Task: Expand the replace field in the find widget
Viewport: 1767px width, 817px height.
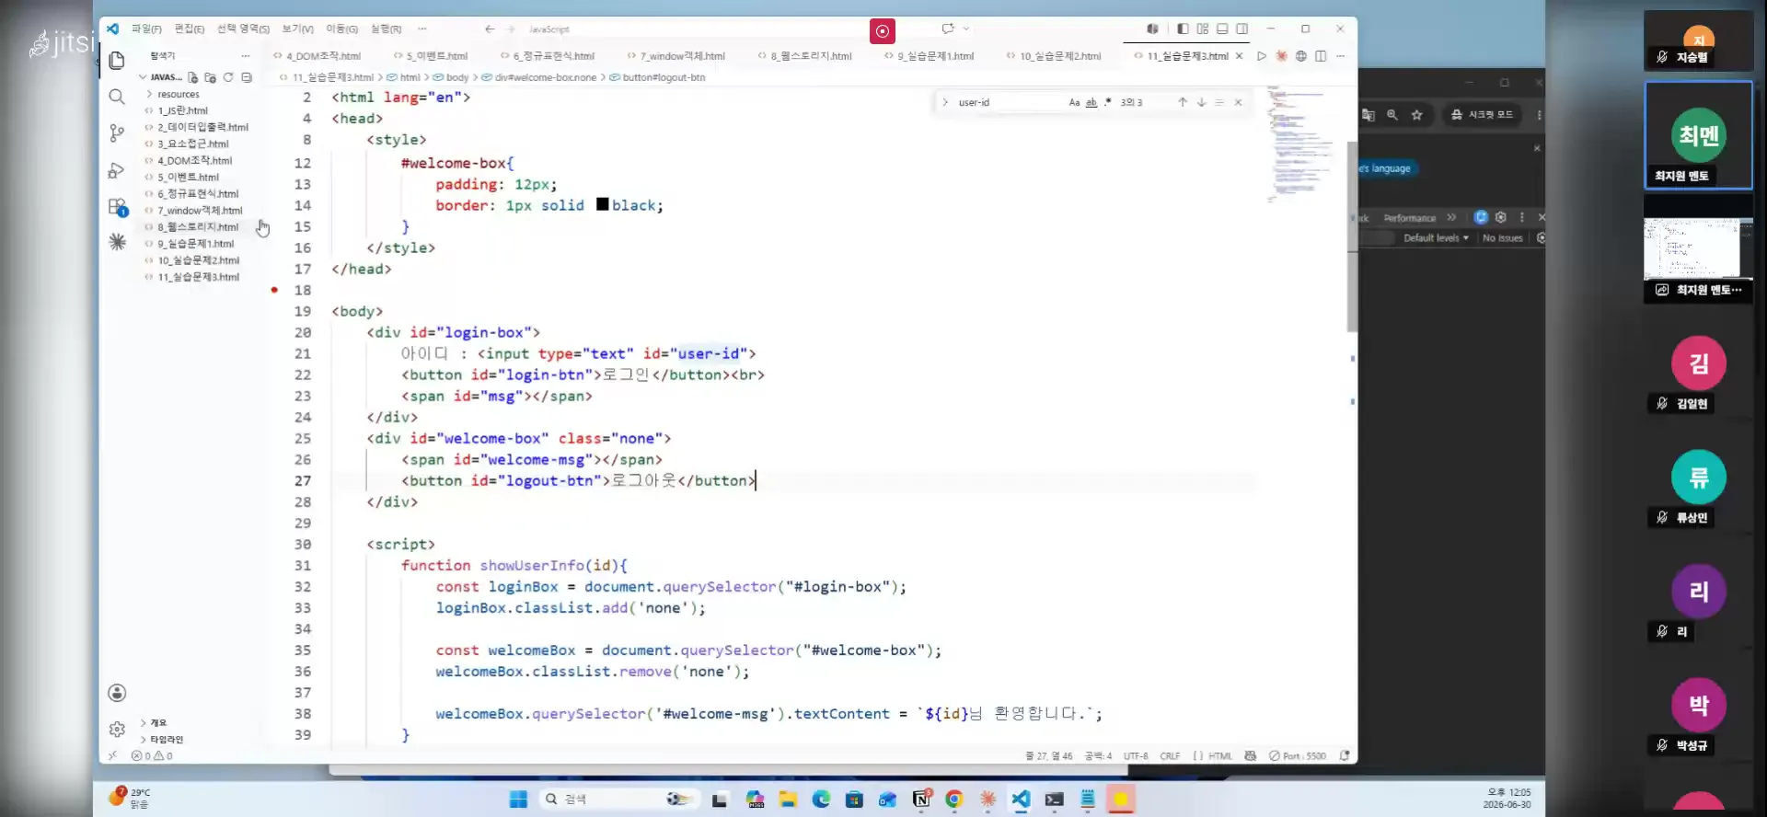Action: coord(945,102)
